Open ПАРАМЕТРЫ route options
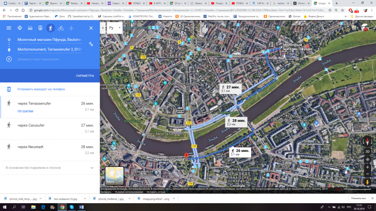 85,76
